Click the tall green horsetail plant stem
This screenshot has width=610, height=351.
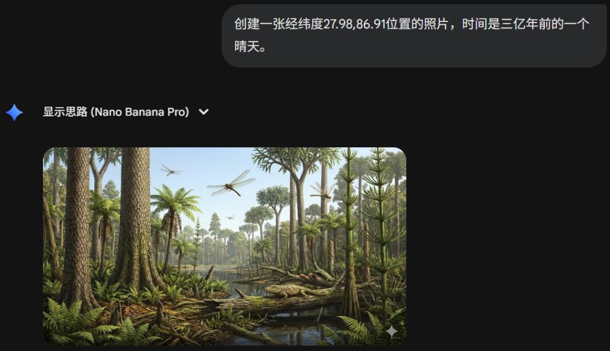(350, 233)
